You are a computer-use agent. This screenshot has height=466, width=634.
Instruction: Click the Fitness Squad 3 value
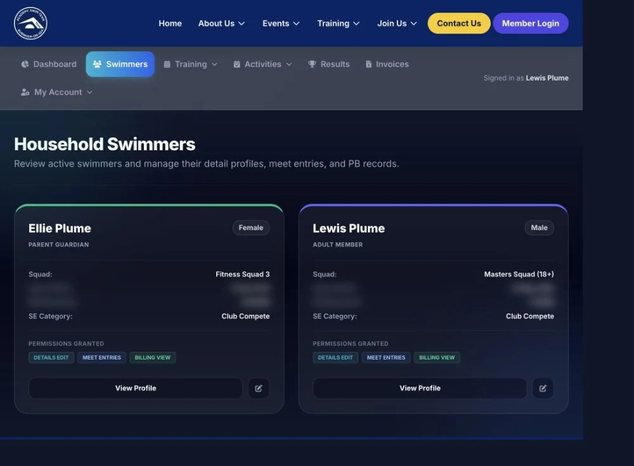coord(243,275)
